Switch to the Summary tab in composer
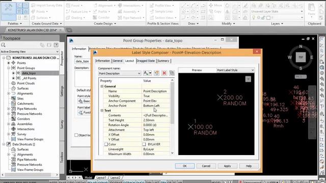Viewport: 326px width, 183px height. tap(163, 61)
